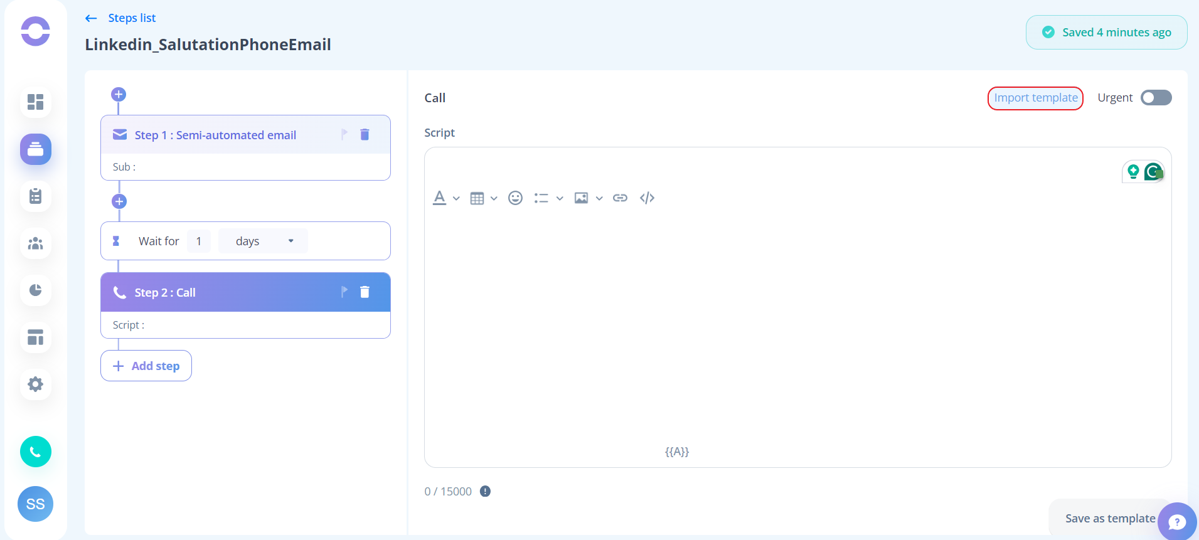The height and width of the screenshot is (540, 1199).
Task: Click the Wait for number field
Action: (199, 241)
